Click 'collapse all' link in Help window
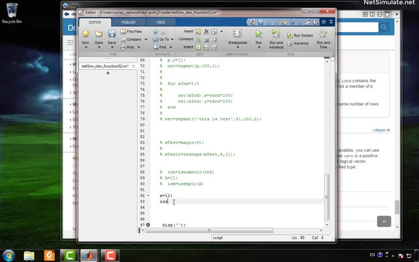 [381, 130]
